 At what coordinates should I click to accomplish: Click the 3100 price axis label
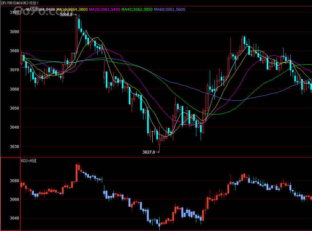pos(14,12)
